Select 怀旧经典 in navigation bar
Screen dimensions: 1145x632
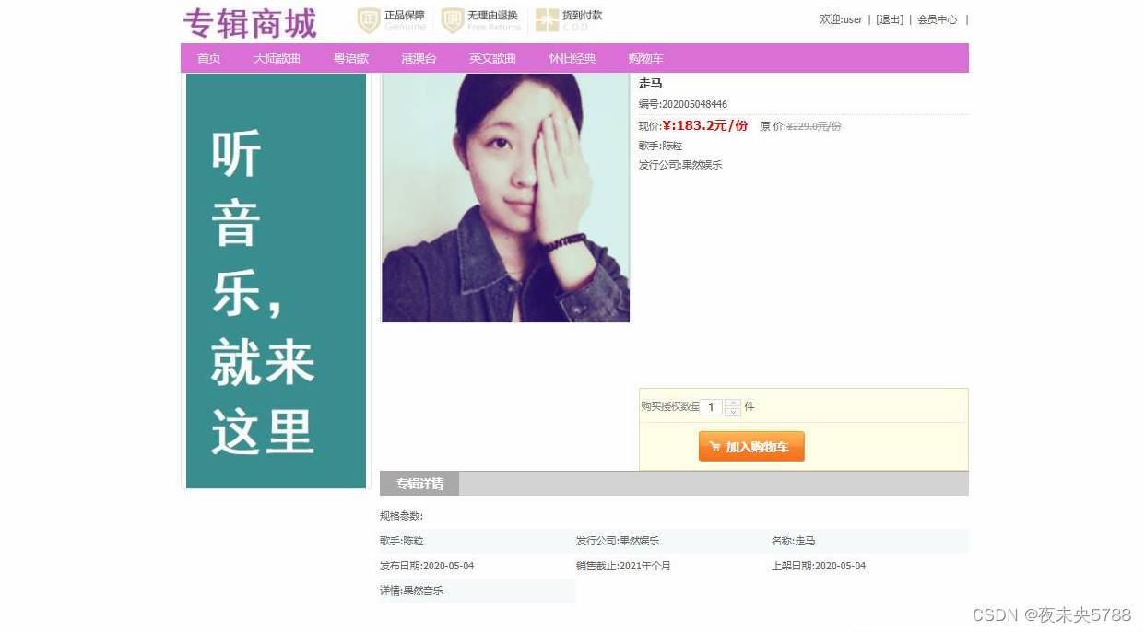tap(572, 58)
